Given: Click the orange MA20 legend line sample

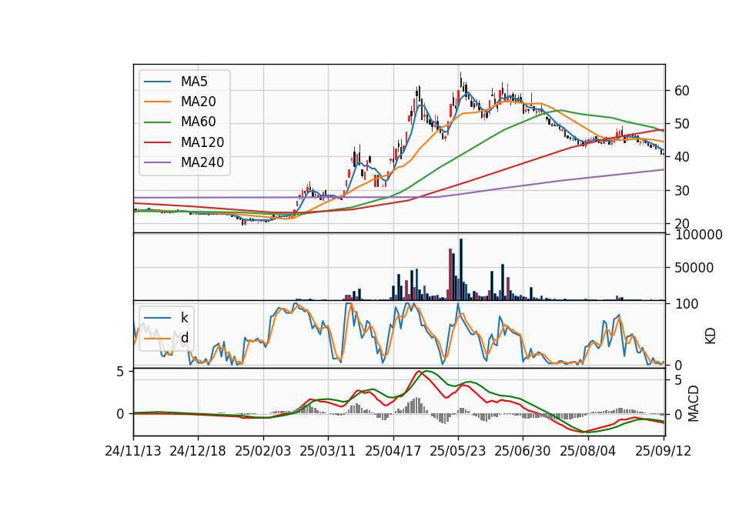Looking at the screenshot, I should click(157, 102).
